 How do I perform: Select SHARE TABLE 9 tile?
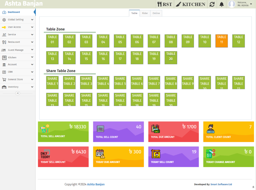(x=188, y=82)
